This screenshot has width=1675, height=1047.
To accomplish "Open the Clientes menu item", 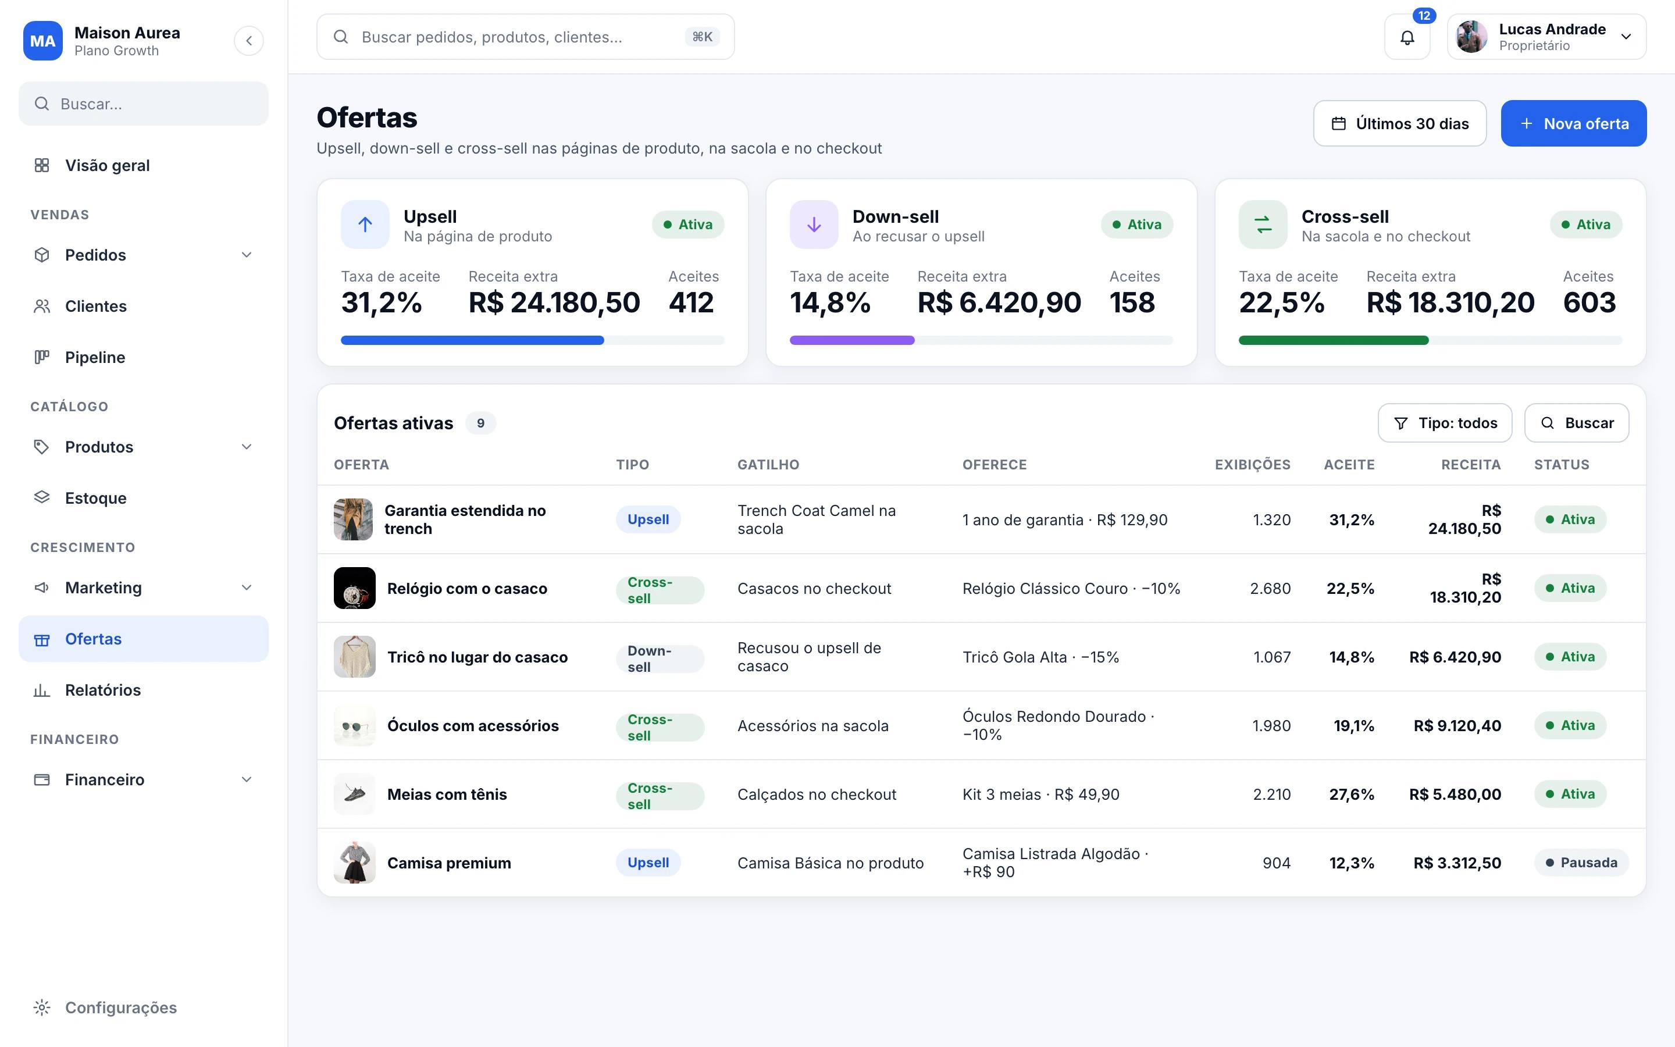I will point(143,306).
